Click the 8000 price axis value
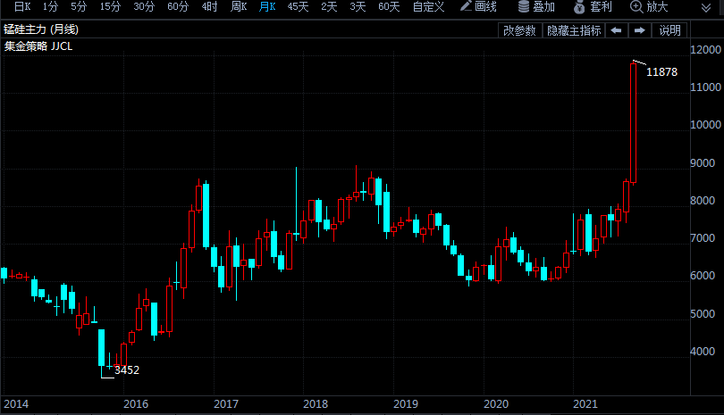The height and width of the screenshot is (415, 724). pos(703,201)
